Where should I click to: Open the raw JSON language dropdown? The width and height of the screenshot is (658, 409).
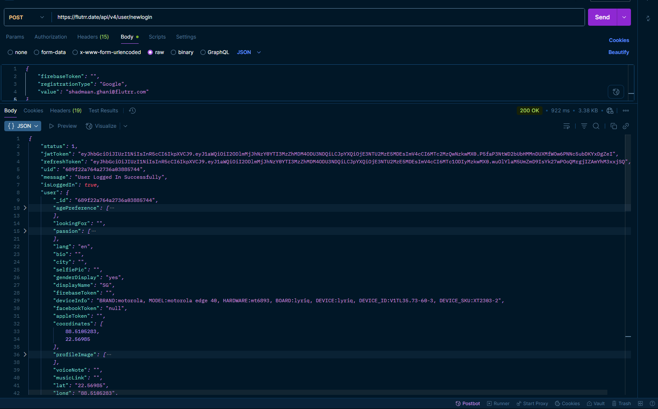[x=249, y=52]
